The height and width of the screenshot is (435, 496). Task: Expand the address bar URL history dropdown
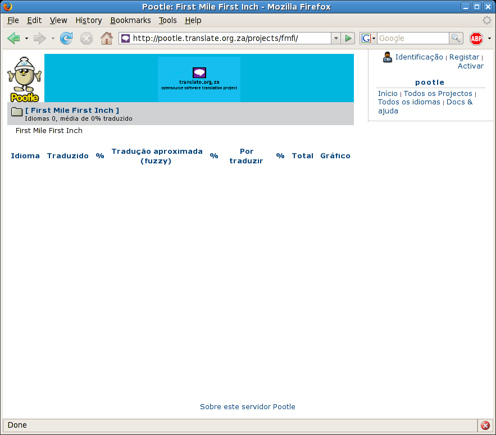coord(336,38)
